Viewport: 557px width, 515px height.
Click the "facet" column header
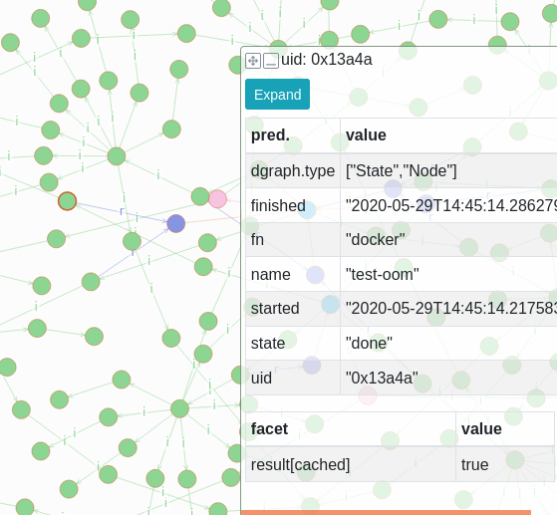click(351, 428)
